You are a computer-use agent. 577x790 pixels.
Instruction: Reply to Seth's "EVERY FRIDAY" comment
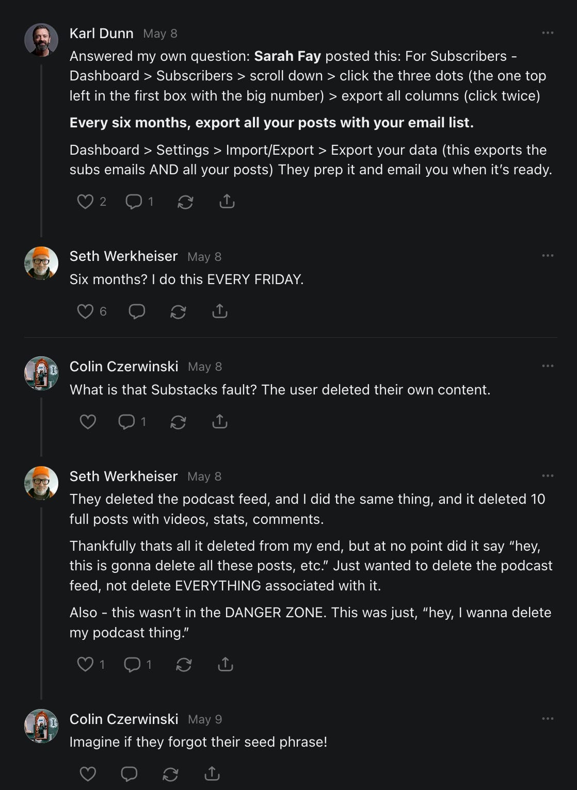[x=137, y=311]
